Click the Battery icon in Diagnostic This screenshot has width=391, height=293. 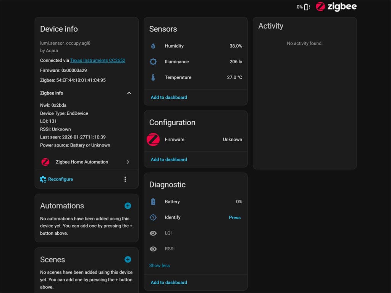click(x=153, y=201)
